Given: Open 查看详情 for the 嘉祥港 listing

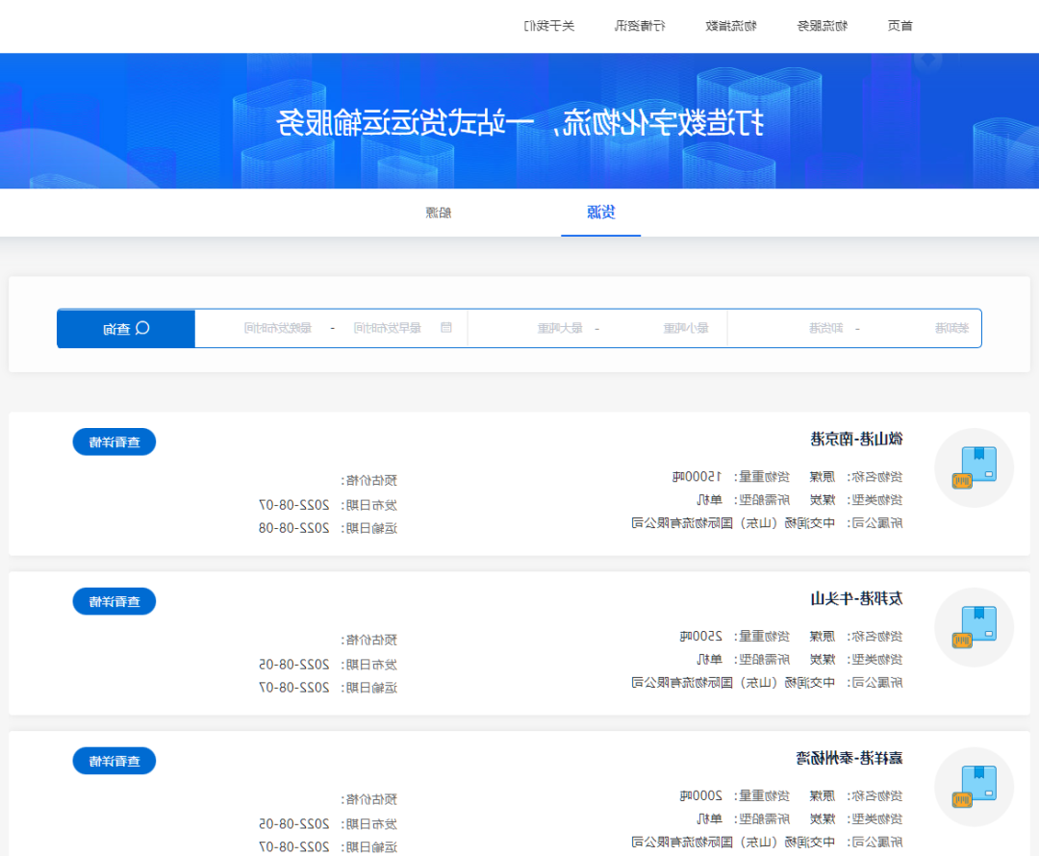Looking at the screenshot, I should pyautogui.click(x=114, y=760).
